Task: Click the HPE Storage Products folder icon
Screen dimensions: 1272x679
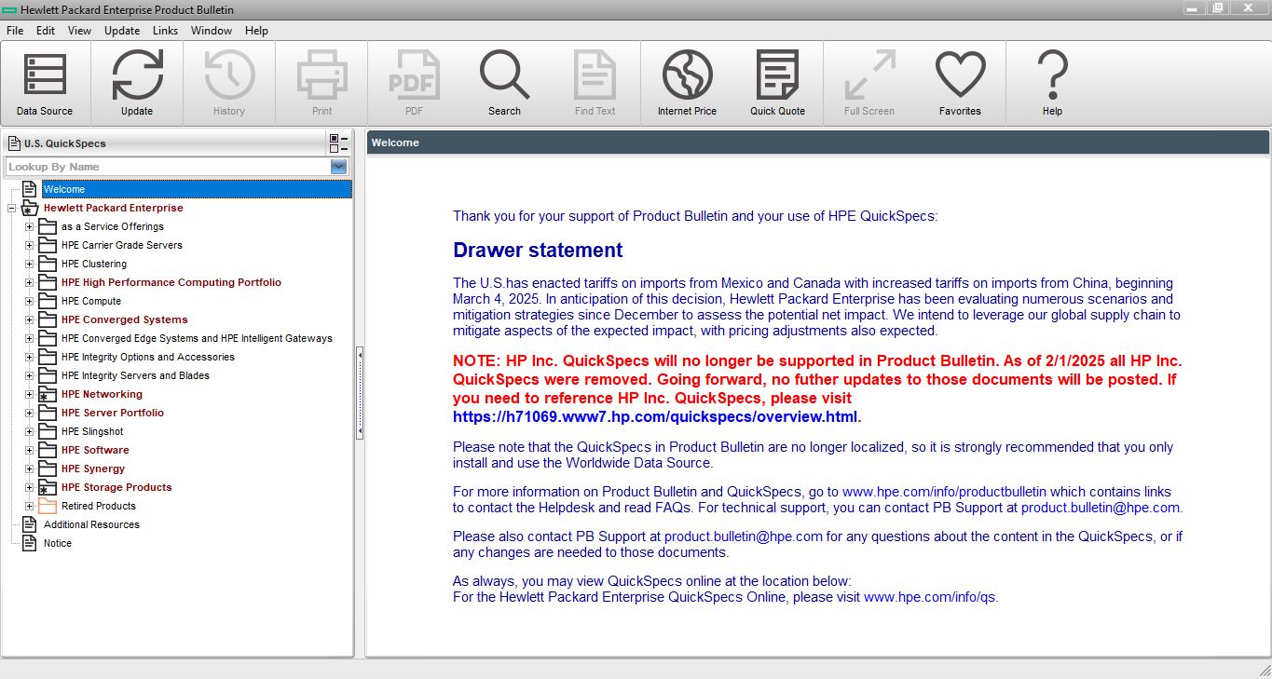Action: [48, 487]
